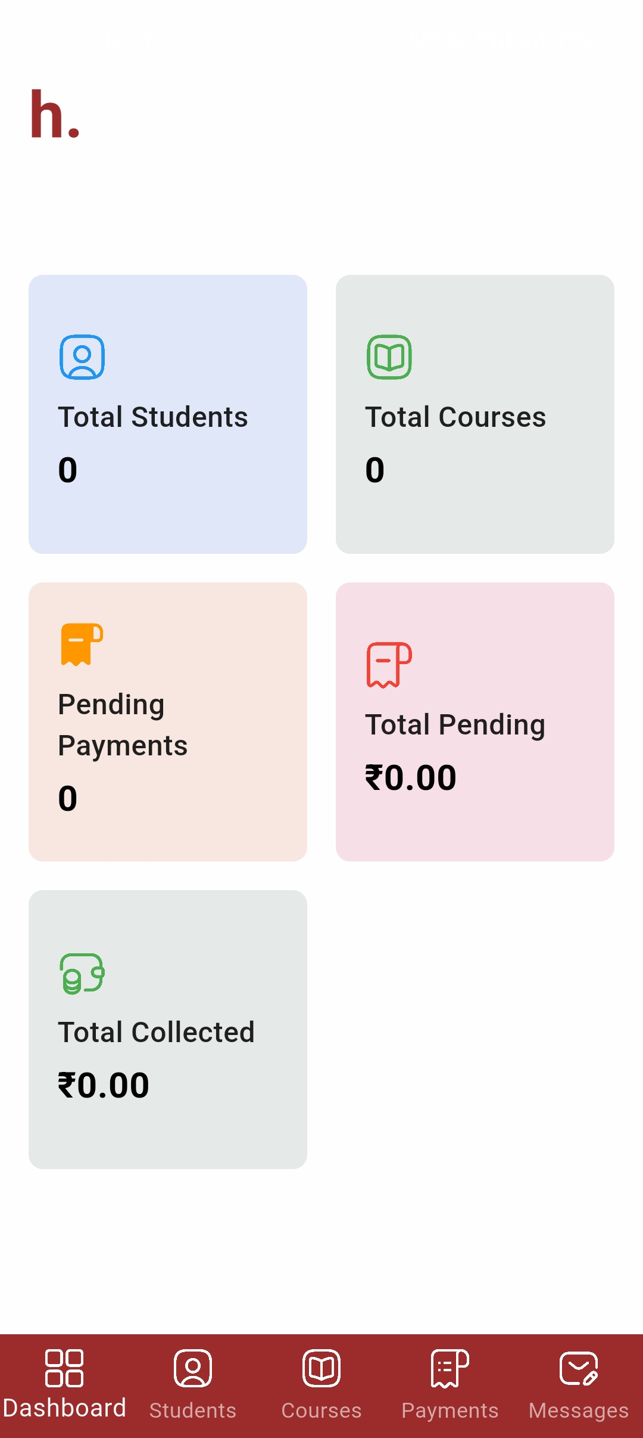Tap the Payments receipt icon in bottom bar
This screenshot has width=643, height=1438.
tap(450, 1368)
